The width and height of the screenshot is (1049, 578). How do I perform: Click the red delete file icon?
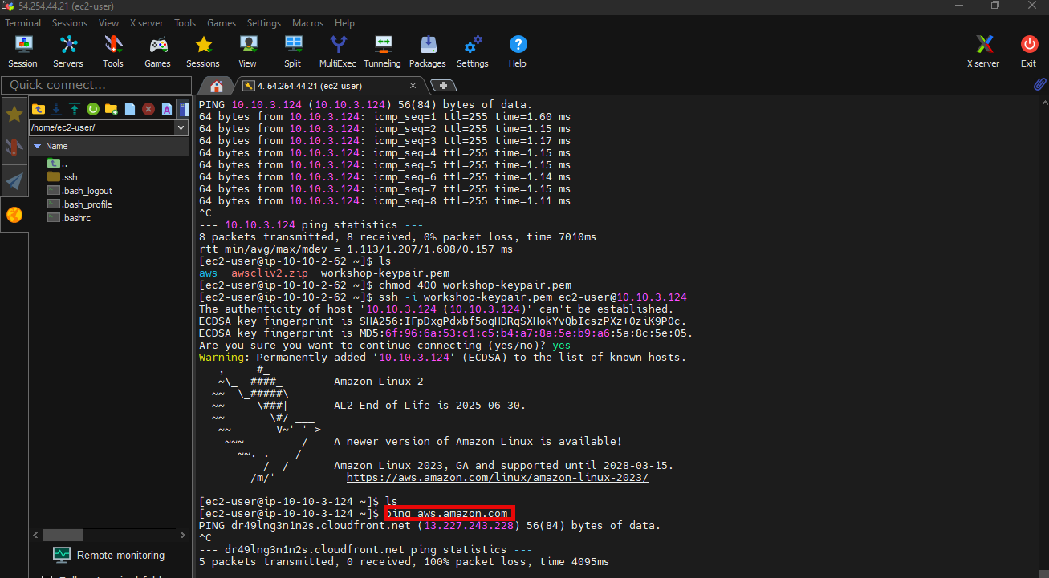point(148,109)
